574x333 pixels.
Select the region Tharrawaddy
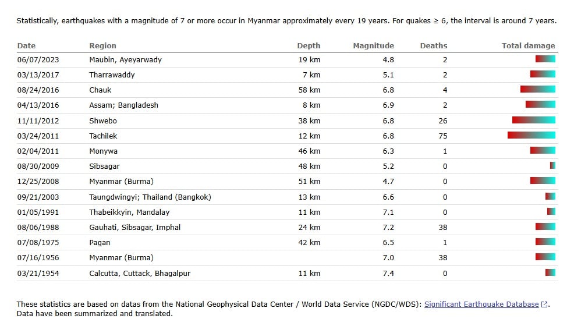[x=112, y=75]
